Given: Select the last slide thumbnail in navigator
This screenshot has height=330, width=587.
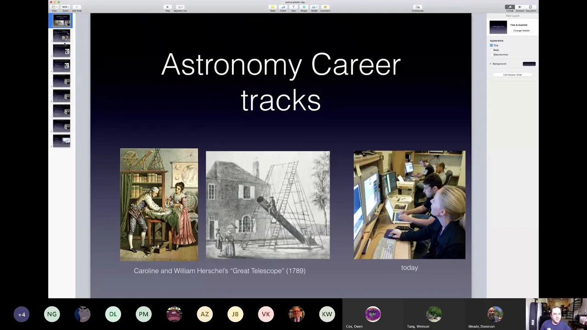Looking at the screenshot, I should (x=61, y=141).
